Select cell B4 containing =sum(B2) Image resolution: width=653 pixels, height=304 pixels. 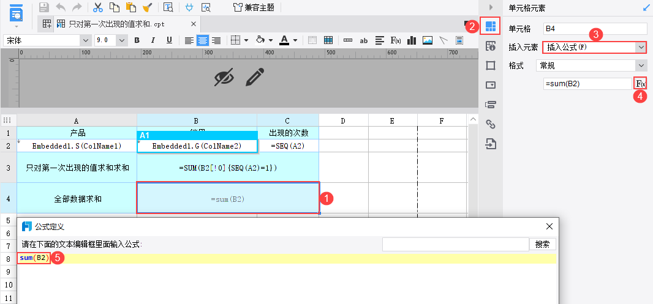[228, 198]
